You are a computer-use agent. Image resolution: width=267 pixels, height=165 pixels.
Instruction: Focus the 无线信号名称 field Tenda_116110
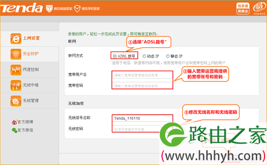tap(142, 118)
